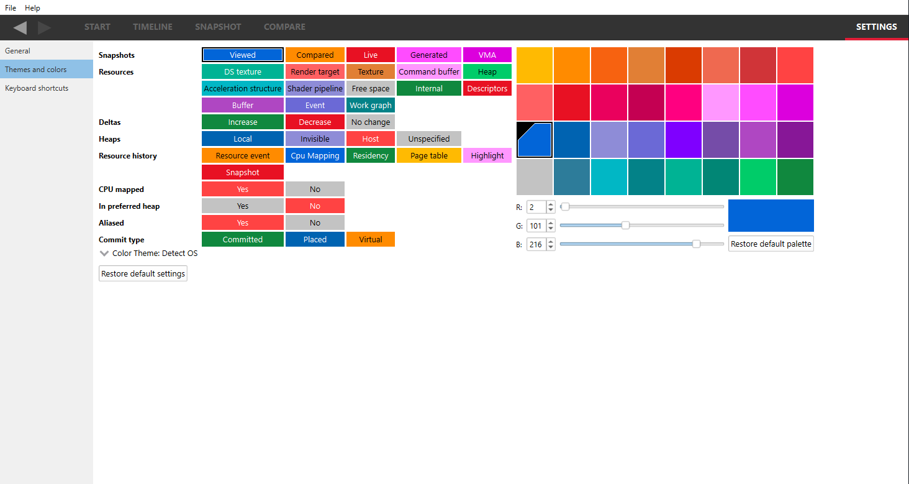
Task: Open the Help menu
Action: (32, 8)
